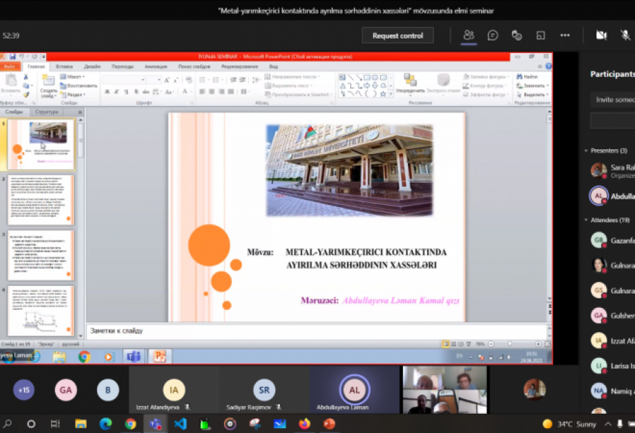Viewport: 635px width, 433px height.
Task: Toggle bold Ж formatting
Action: pos(107,92)
